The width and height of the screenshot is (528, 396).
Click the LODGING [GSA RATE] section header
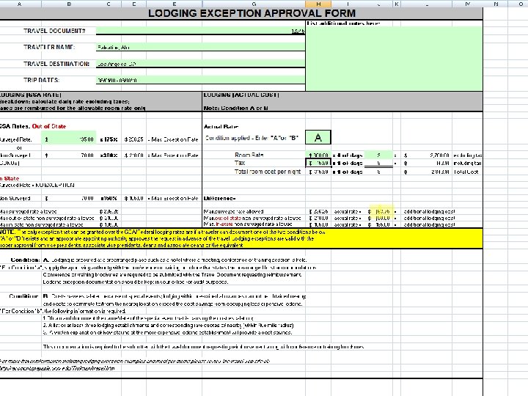[31, 95]
